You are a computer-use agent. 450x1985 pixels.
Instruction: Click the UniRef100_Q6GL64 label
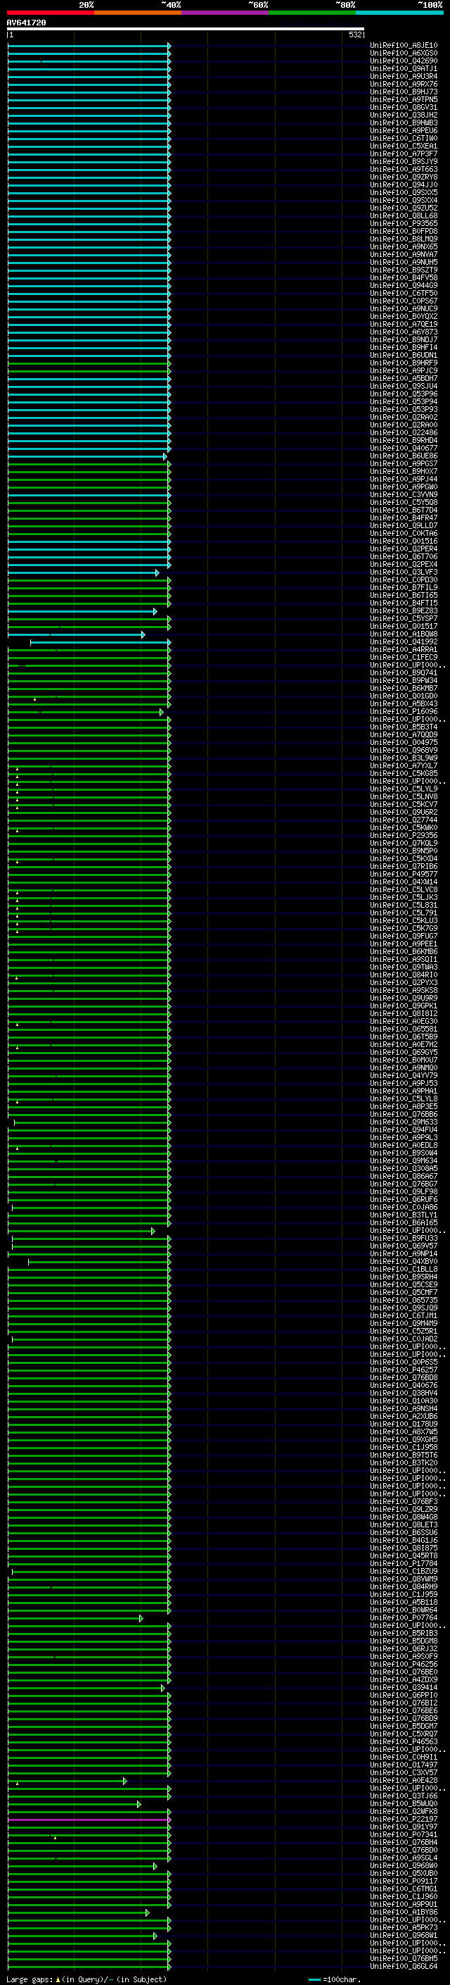[x=404, y=1967]
